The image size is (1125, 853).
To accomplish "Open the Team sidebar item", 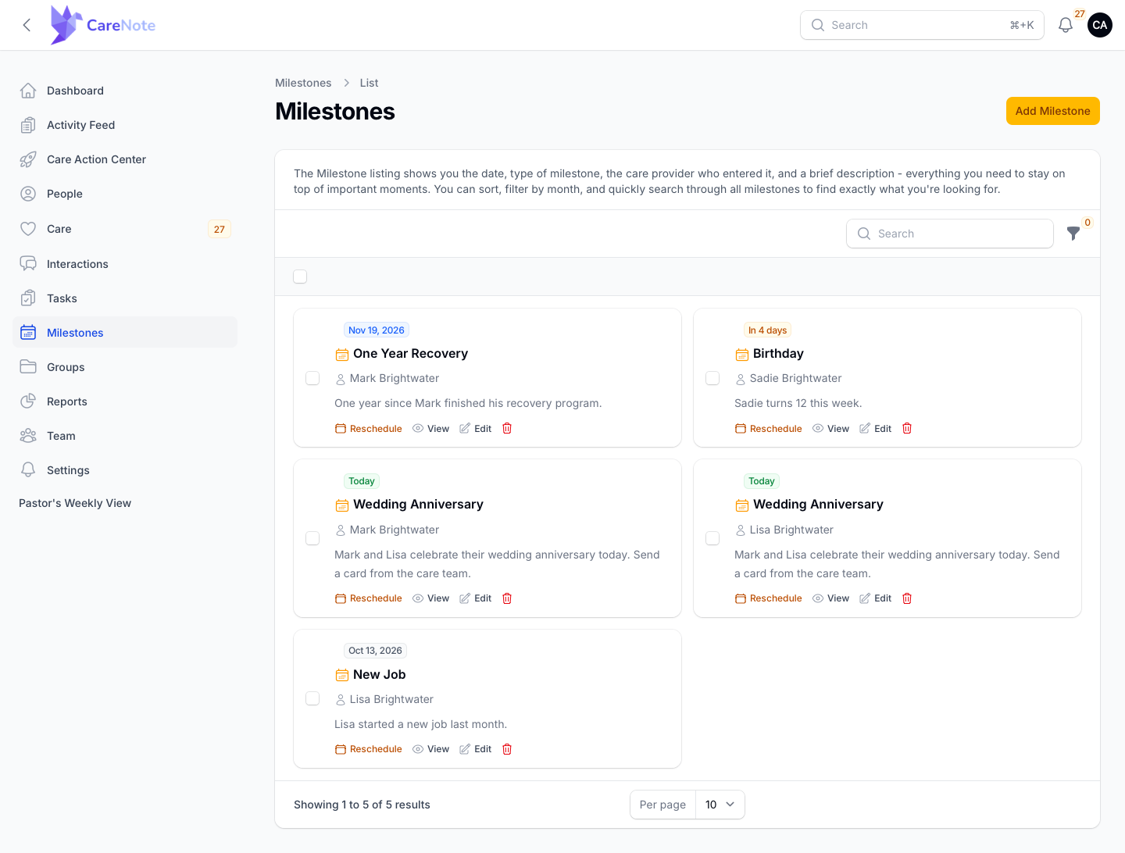I will [125, 436].
